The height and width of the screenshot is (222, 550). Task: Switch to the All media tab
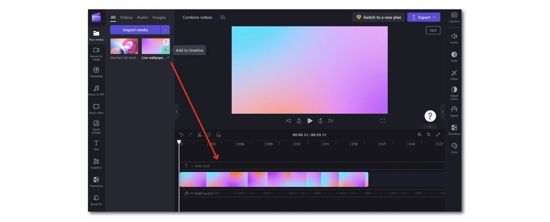pos(113,17)
